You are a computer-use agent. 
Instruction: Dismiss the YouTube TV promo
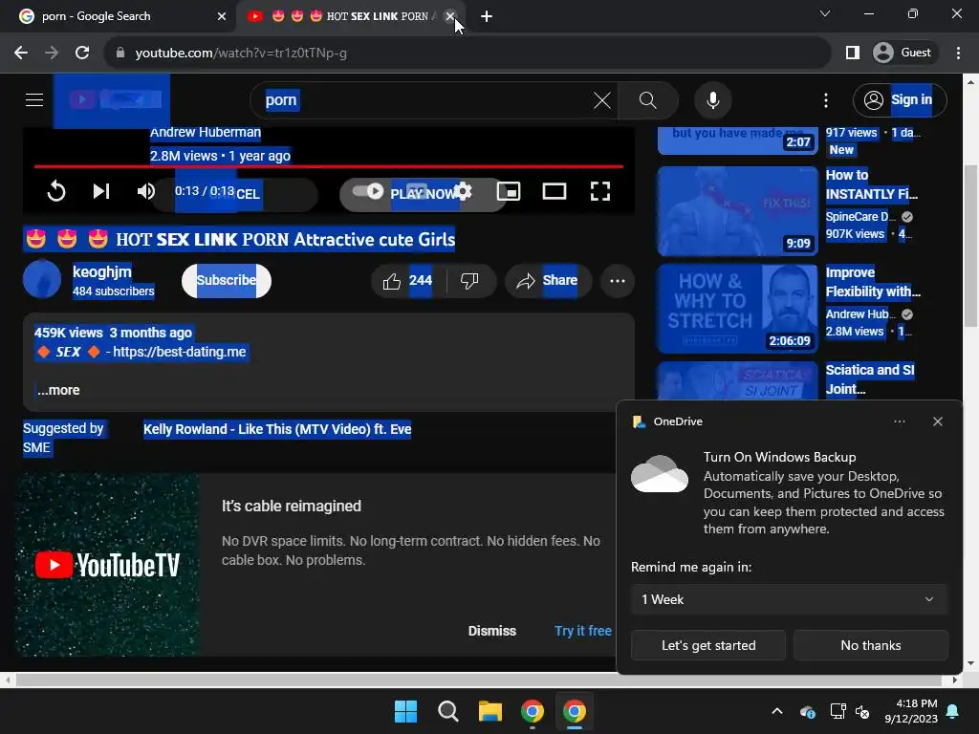492,631
